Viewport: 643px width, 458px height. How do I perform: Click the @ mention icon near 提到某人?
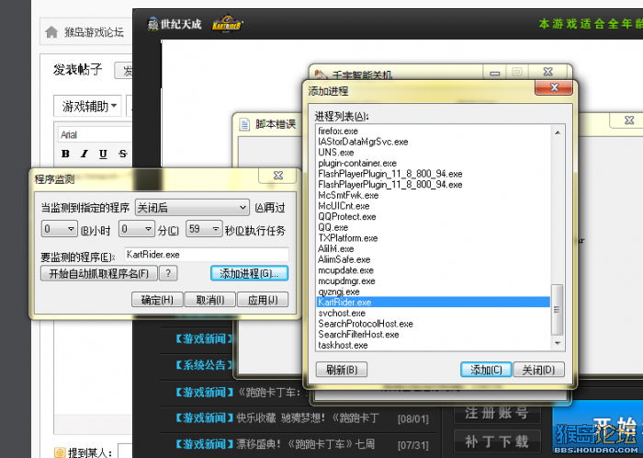[60, 452]
